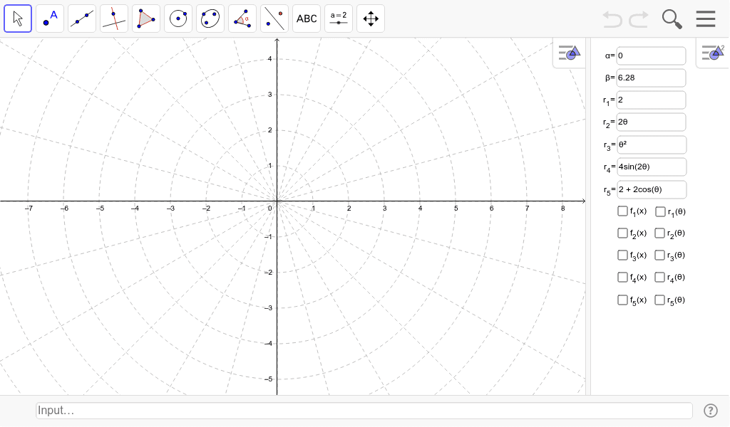Select the Point tool
The height and width of the screenshot is (427, 730).
pos(50,19)
